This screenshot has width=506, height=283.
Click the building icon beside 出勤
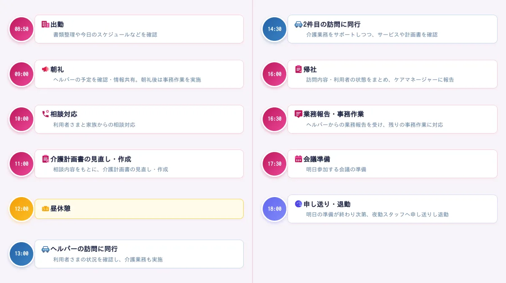(x=46, y=24)
